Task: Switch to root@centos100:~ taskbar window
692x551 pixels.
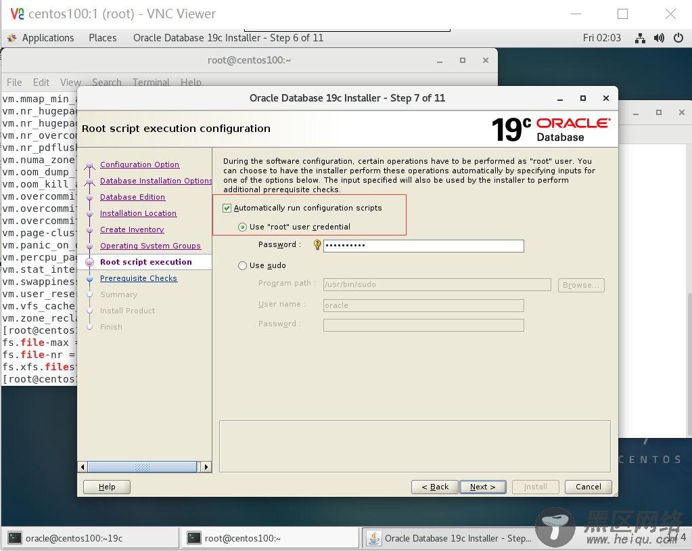Action: pos(270,537)
